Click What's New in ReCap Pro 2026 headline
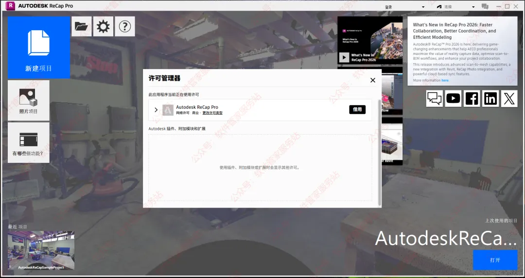The height and width of the screenshot is (278, 525). click(x=455, y=31)
